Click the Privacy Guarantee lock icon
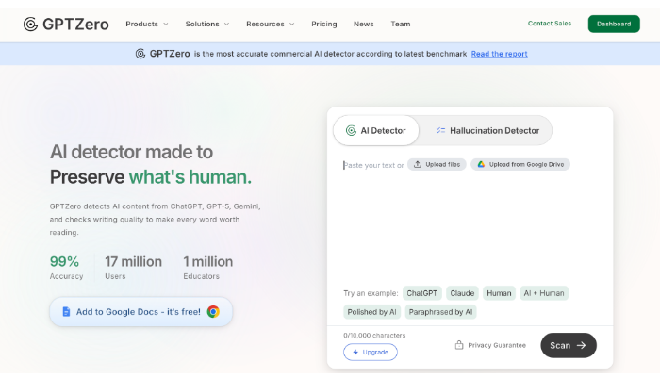 pyautogui.click(x=459, y=345)
